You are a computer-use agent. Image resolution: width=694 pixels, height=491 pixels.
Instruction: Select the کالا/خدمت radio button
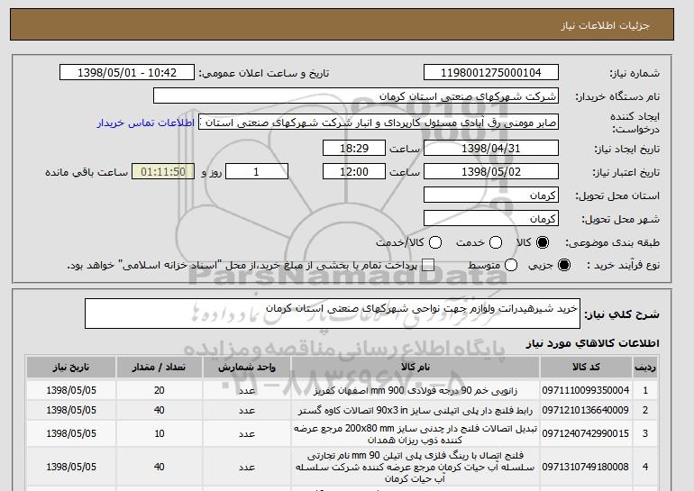(435, 242)
